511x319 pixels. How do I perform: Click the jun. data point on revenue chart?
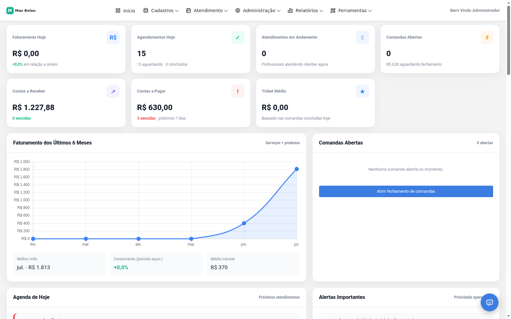click(x=244, y=223)
